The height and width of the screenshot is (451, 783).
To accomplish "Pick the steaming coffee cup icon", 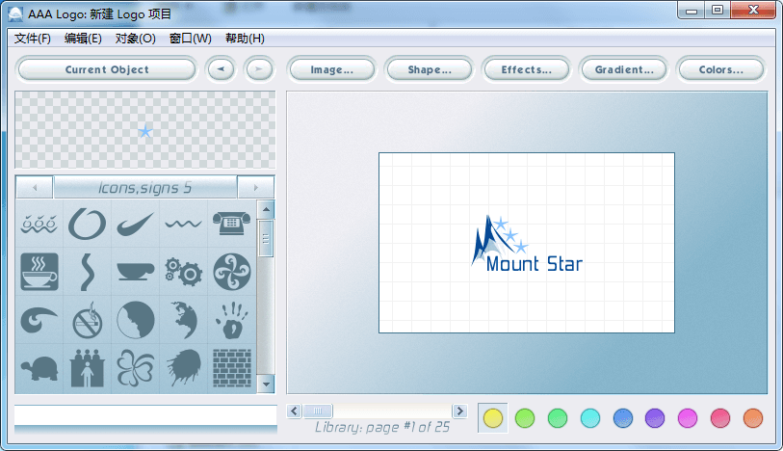I will click(x=39, y=271).
